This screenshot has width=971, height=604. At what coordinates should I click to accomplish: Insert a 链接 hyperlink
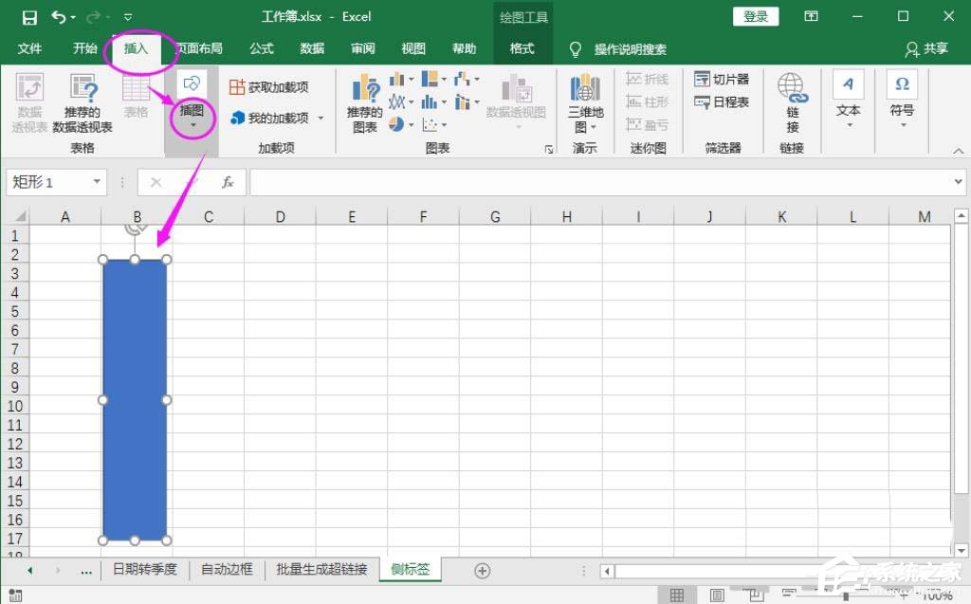click(x=793, y=102)
